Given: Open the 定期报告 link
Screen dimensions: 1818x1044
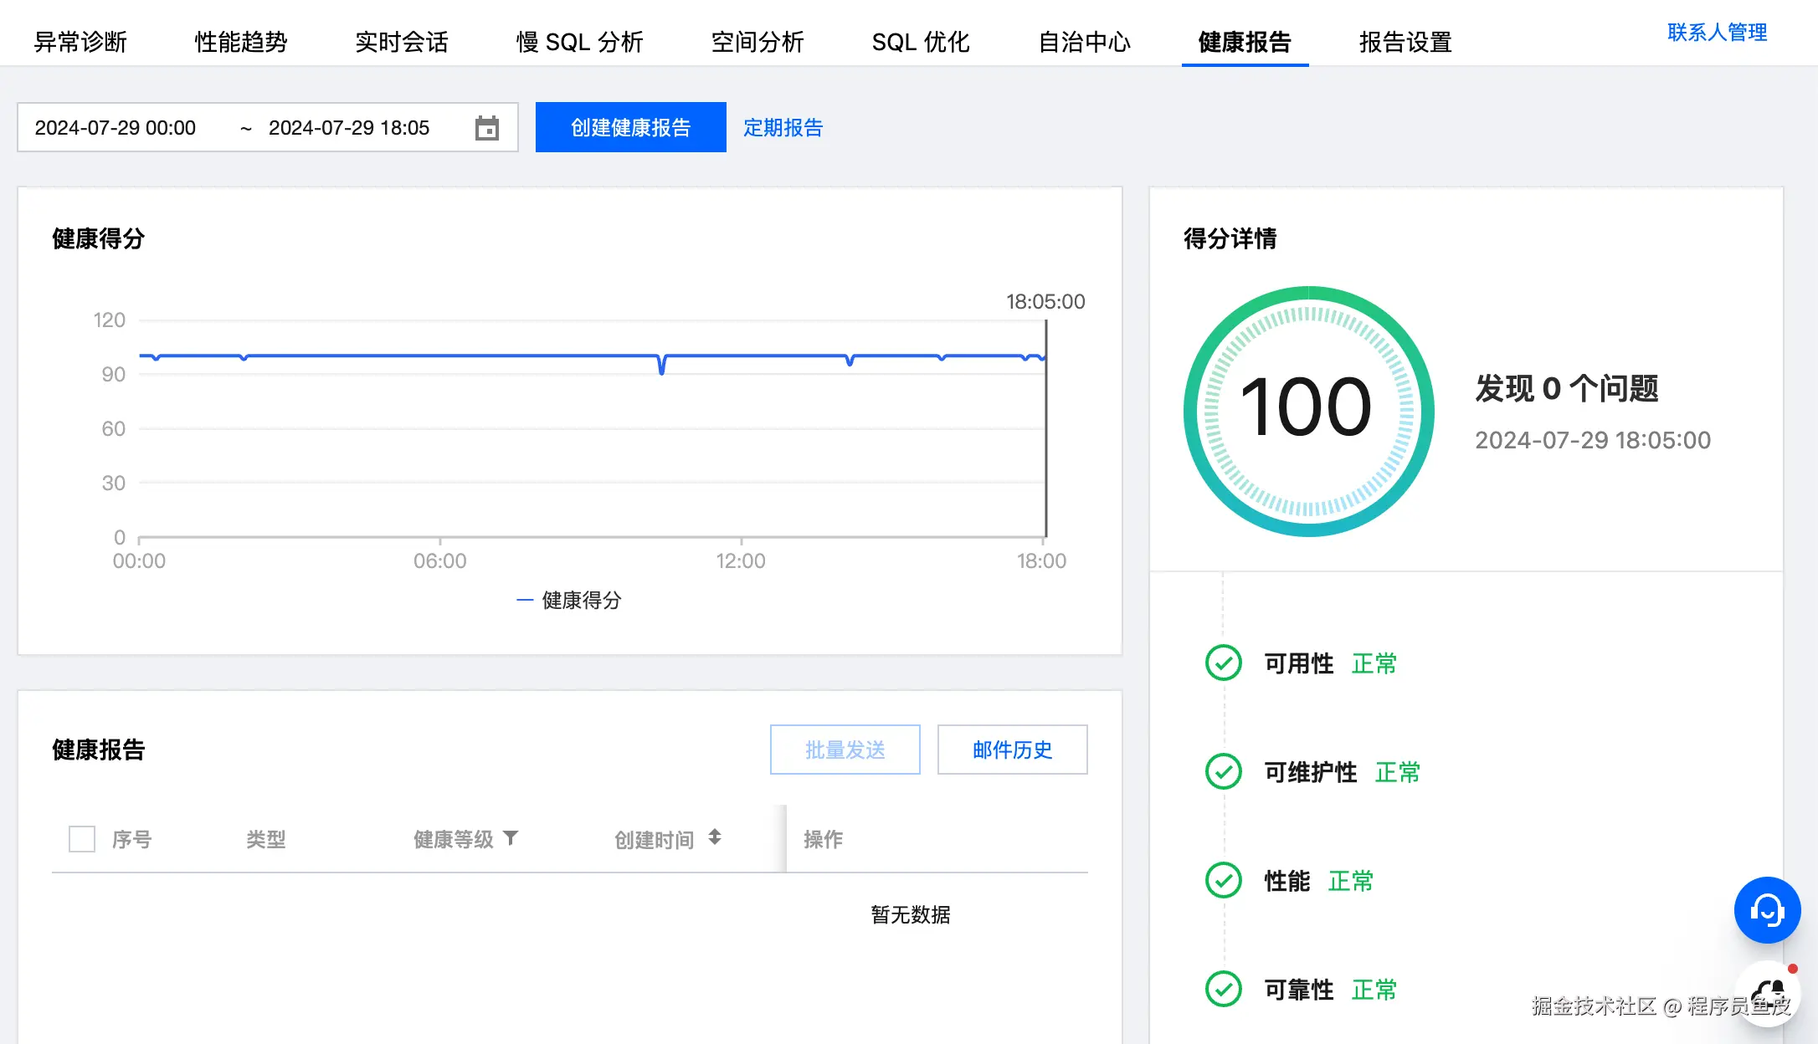Looking at the screenshot, I should tap(783, 128).
